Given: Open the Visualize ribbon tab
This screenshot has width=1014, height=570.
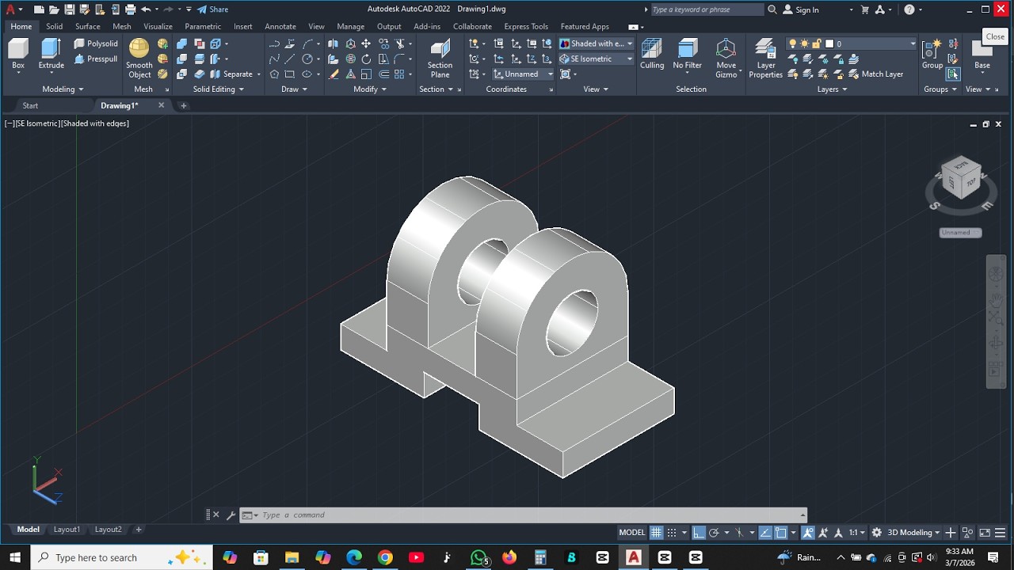Looking at the screenshot, I should (158, 26).
